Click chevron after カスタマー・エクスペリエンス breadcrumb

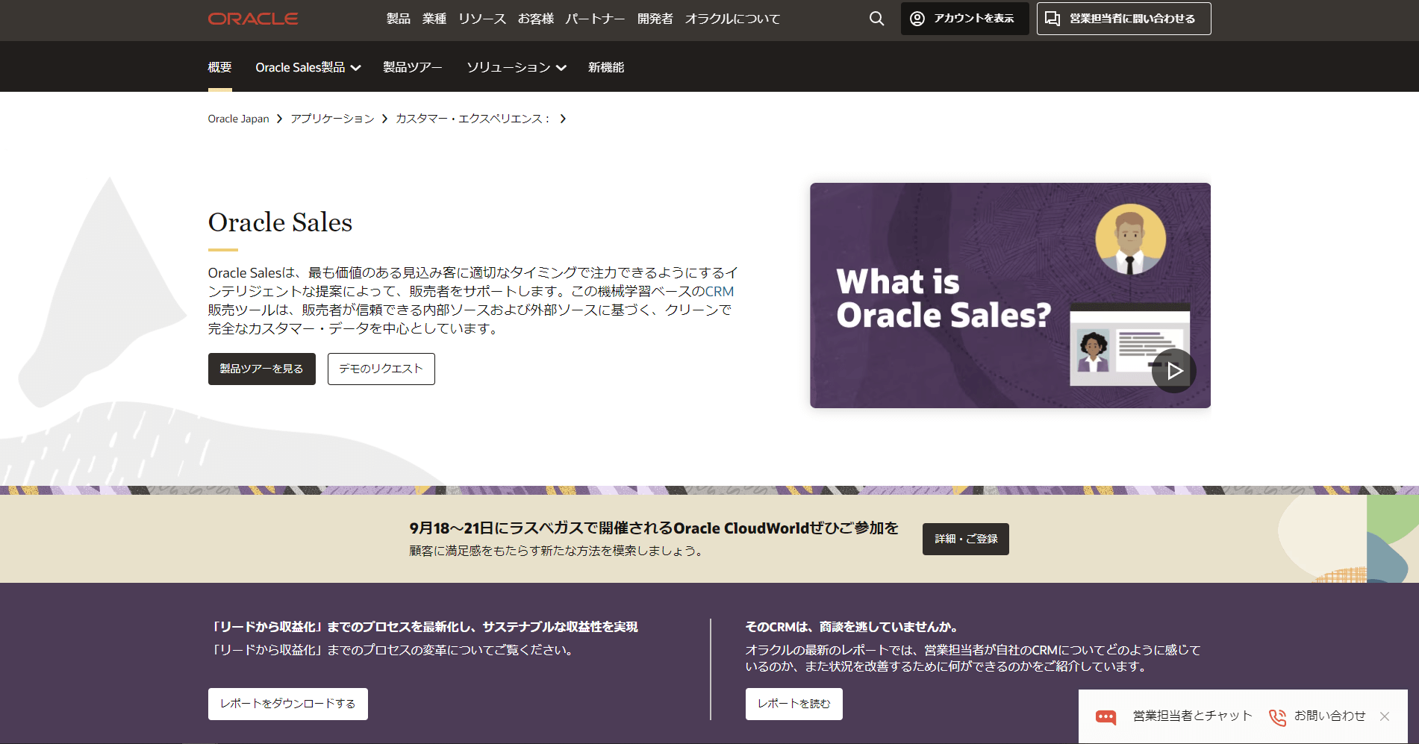click(563, 119)
